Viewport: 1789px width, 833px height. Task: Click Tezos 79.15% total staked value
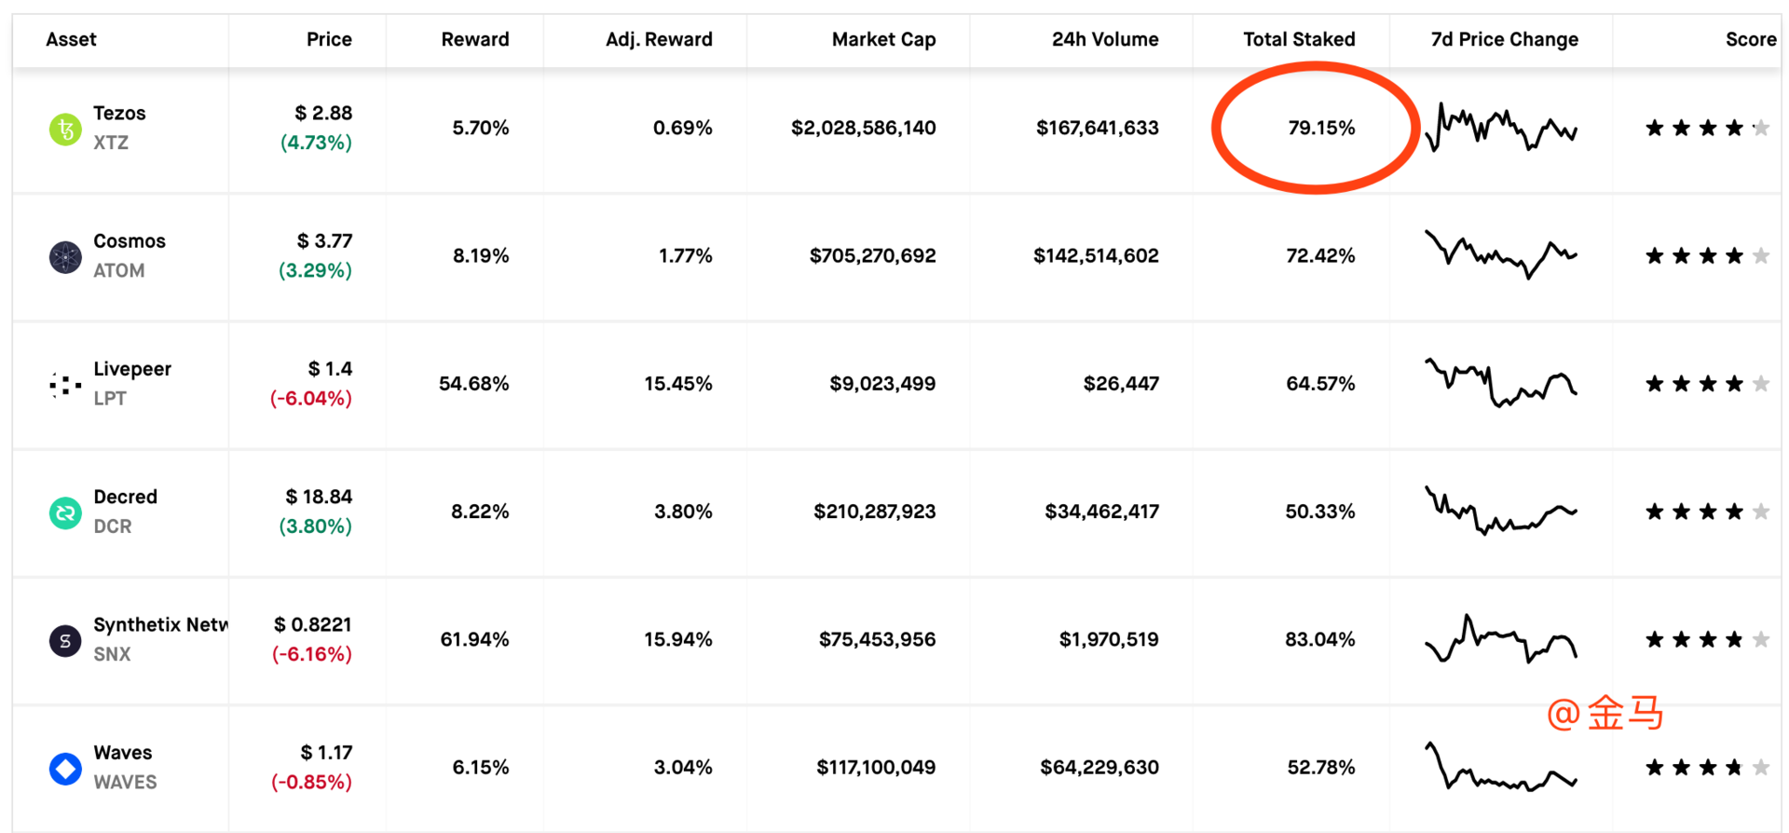click(1320, 128)
